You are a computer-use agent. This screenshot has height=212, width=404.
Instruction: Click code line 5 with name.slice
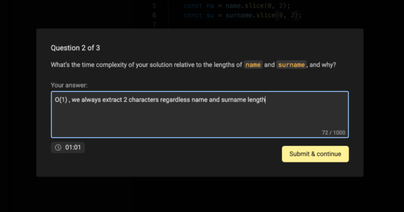(x=237, y=6)
